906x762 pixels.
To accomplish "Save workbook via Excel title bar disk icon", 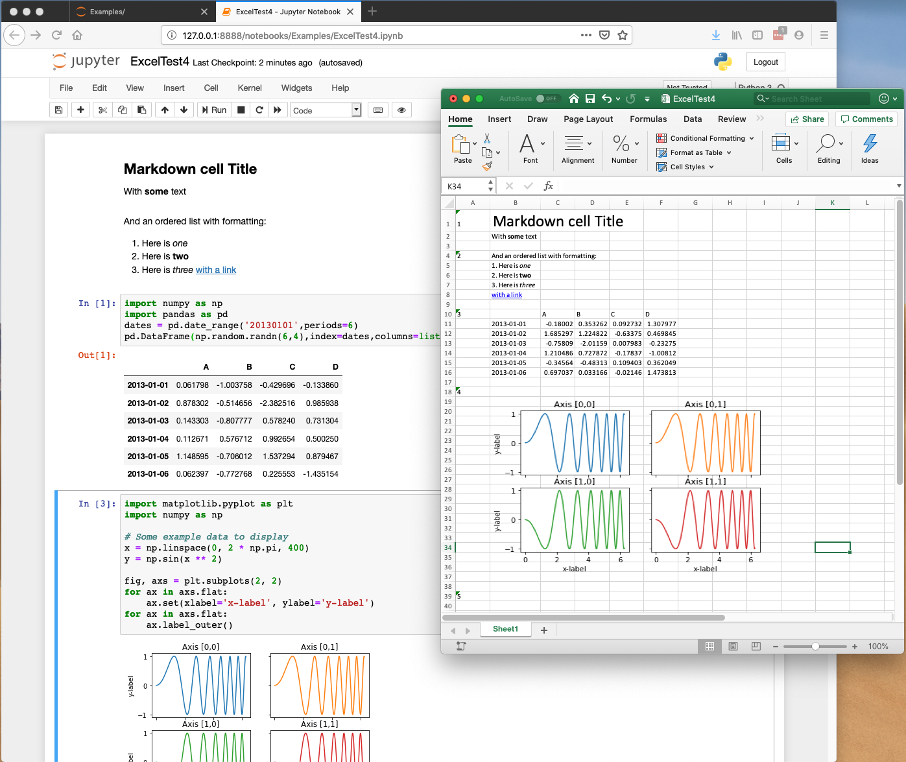I will (590, 99).
